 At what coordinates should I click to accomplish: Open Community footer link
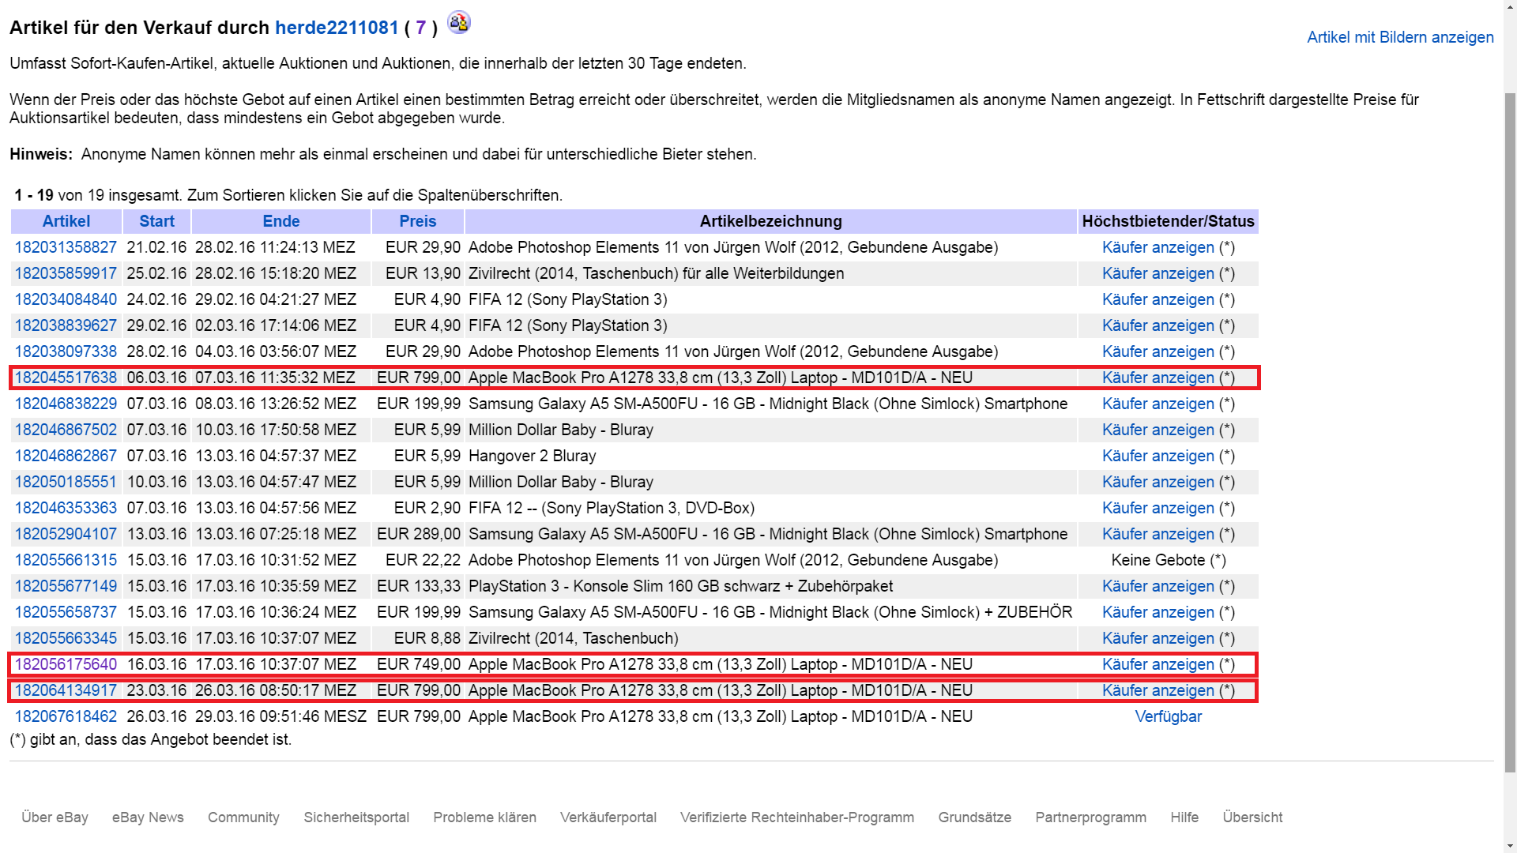tap(243, 817)
